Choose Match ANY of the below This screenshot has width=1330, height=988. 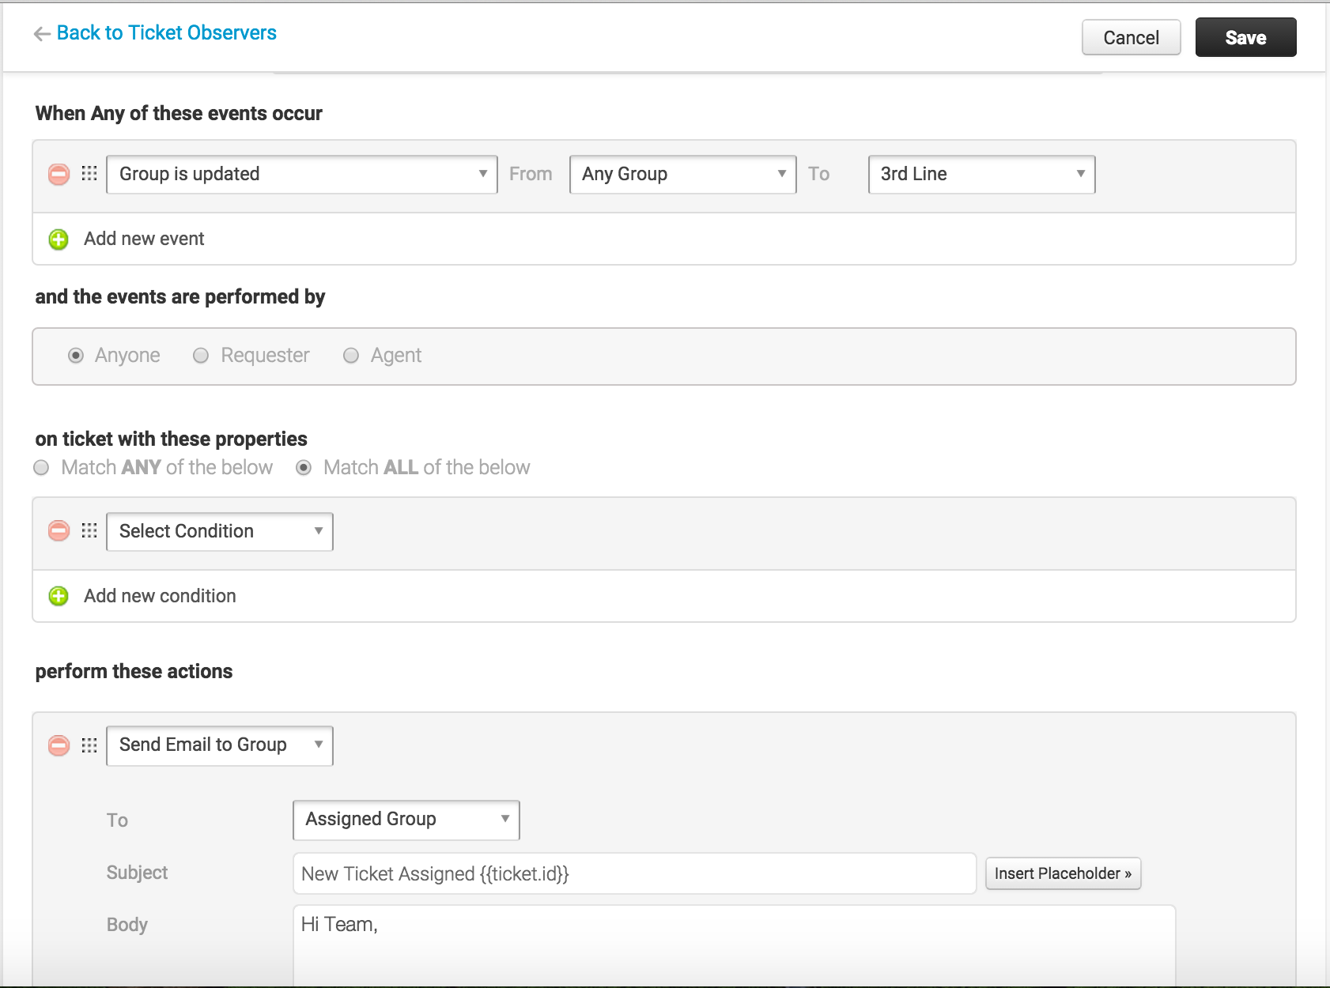coord(41,468)
